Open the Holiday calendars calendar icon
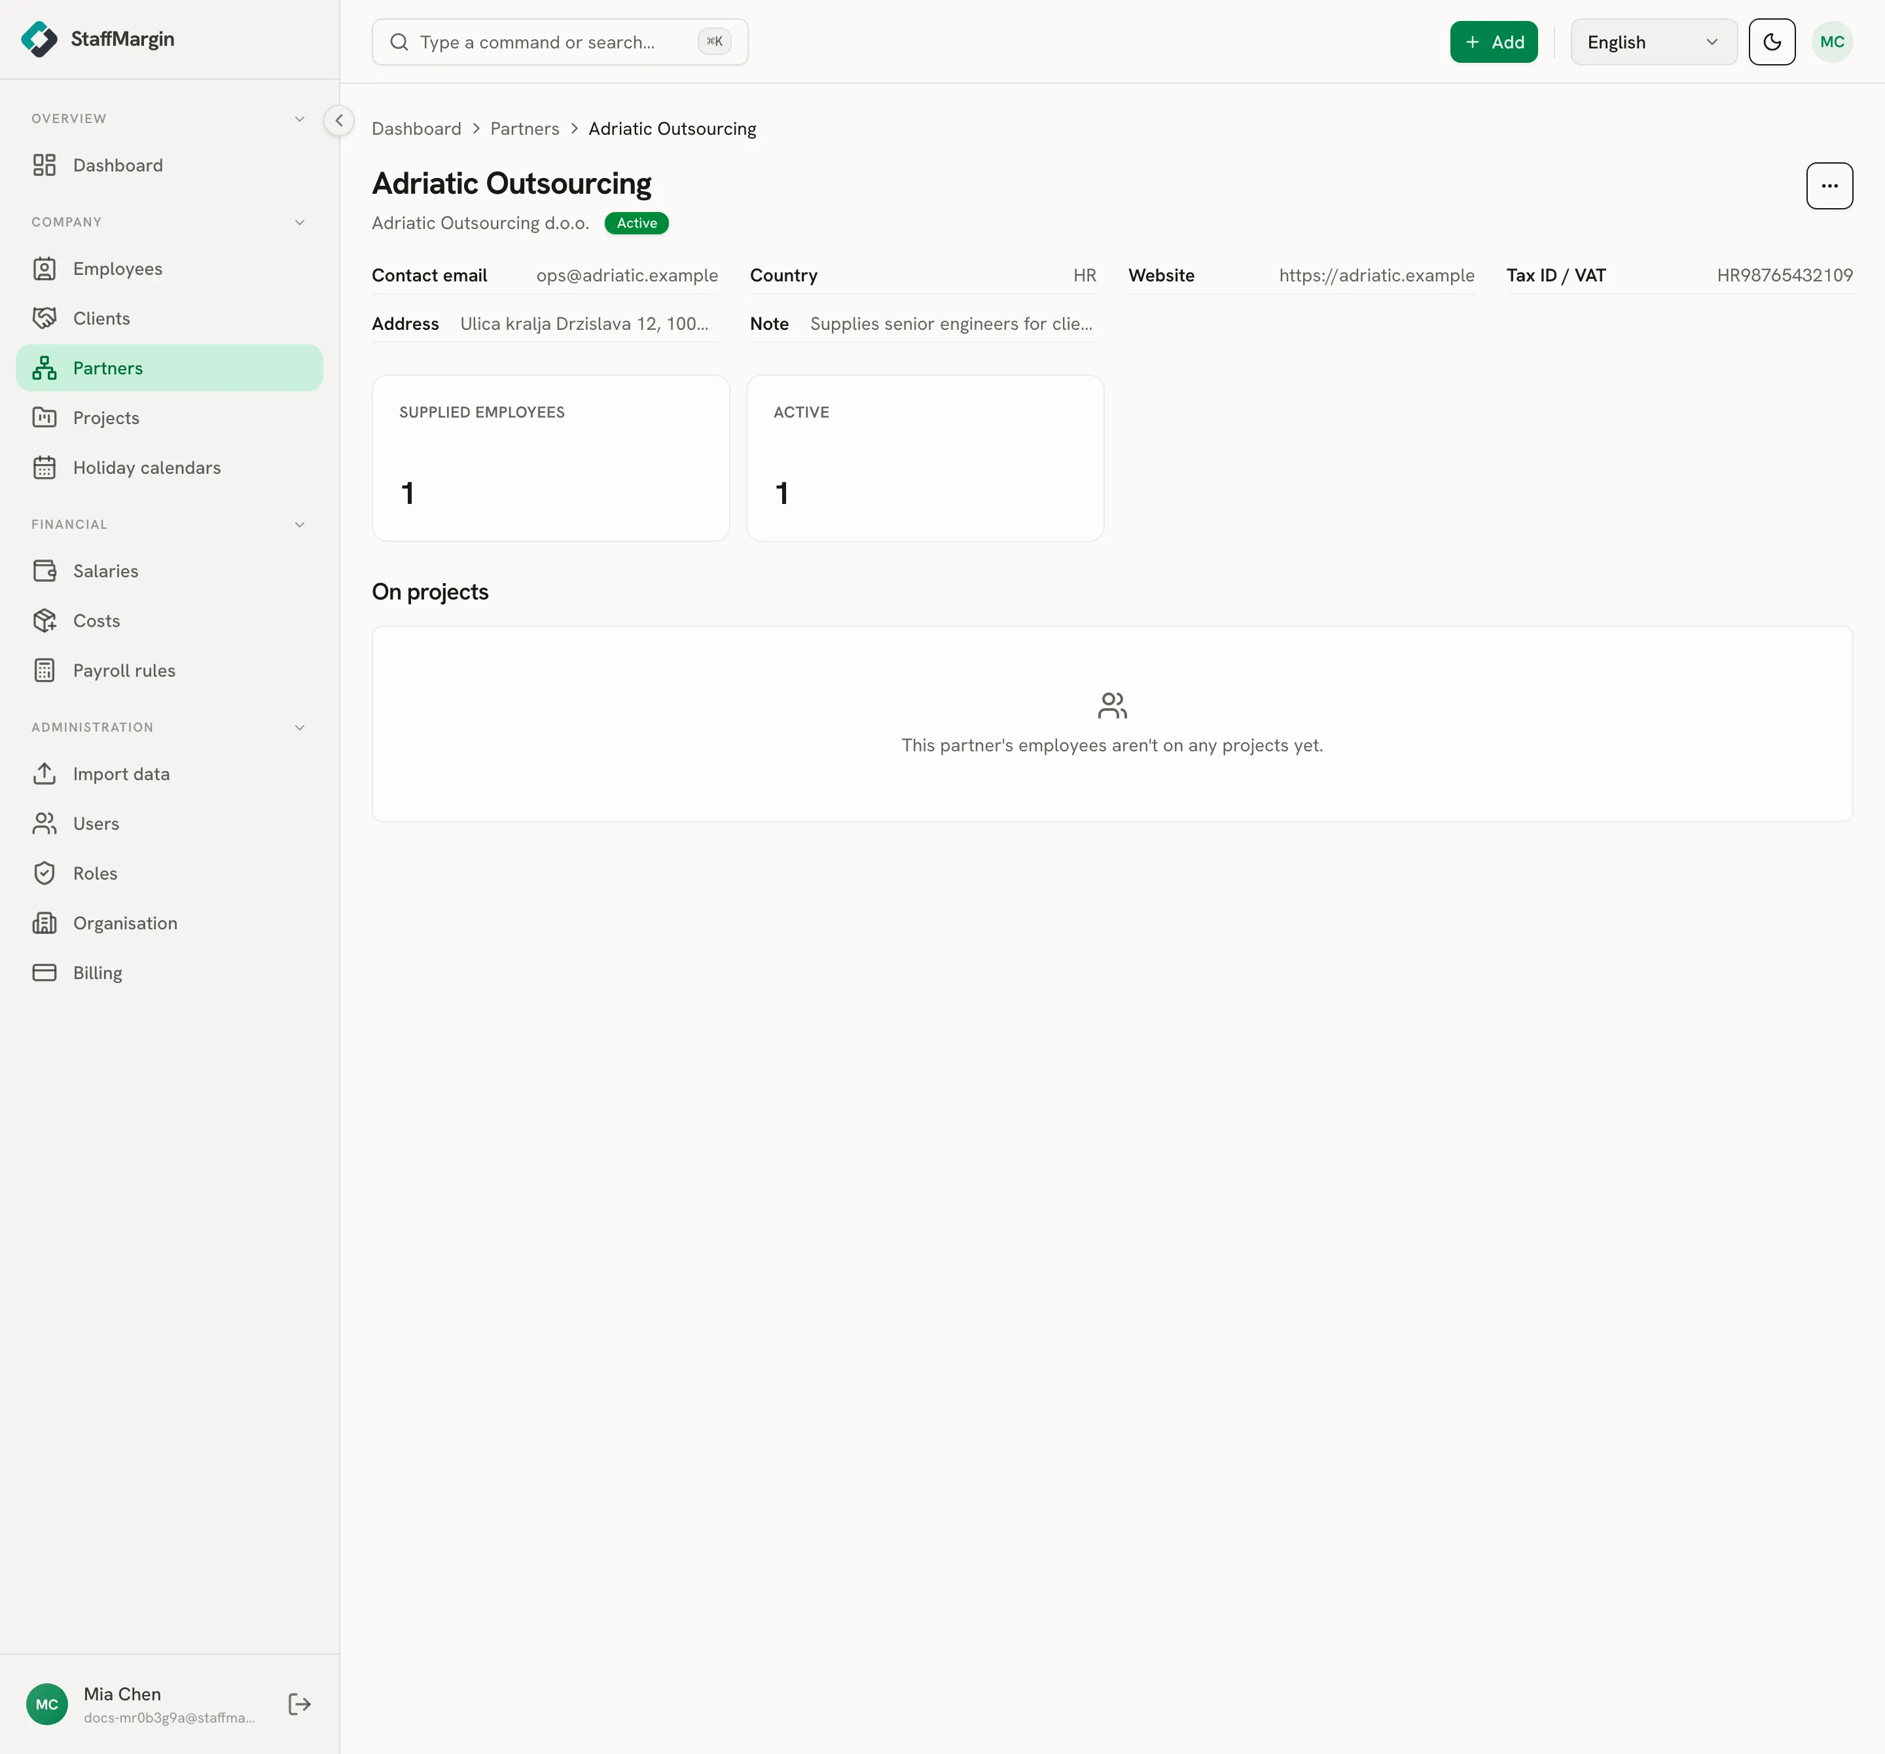This screenshot has height=1754, width=1885. point(45,467)
